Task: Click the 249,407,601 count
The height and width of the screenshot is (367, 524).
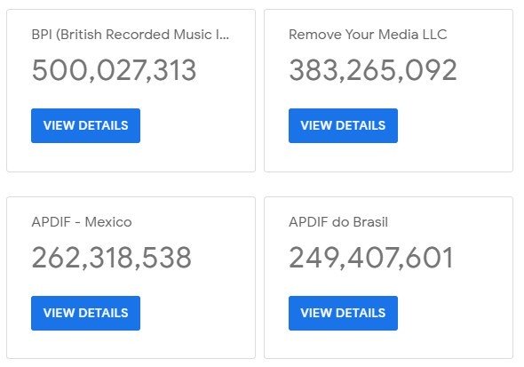Action: click(371, 258)
